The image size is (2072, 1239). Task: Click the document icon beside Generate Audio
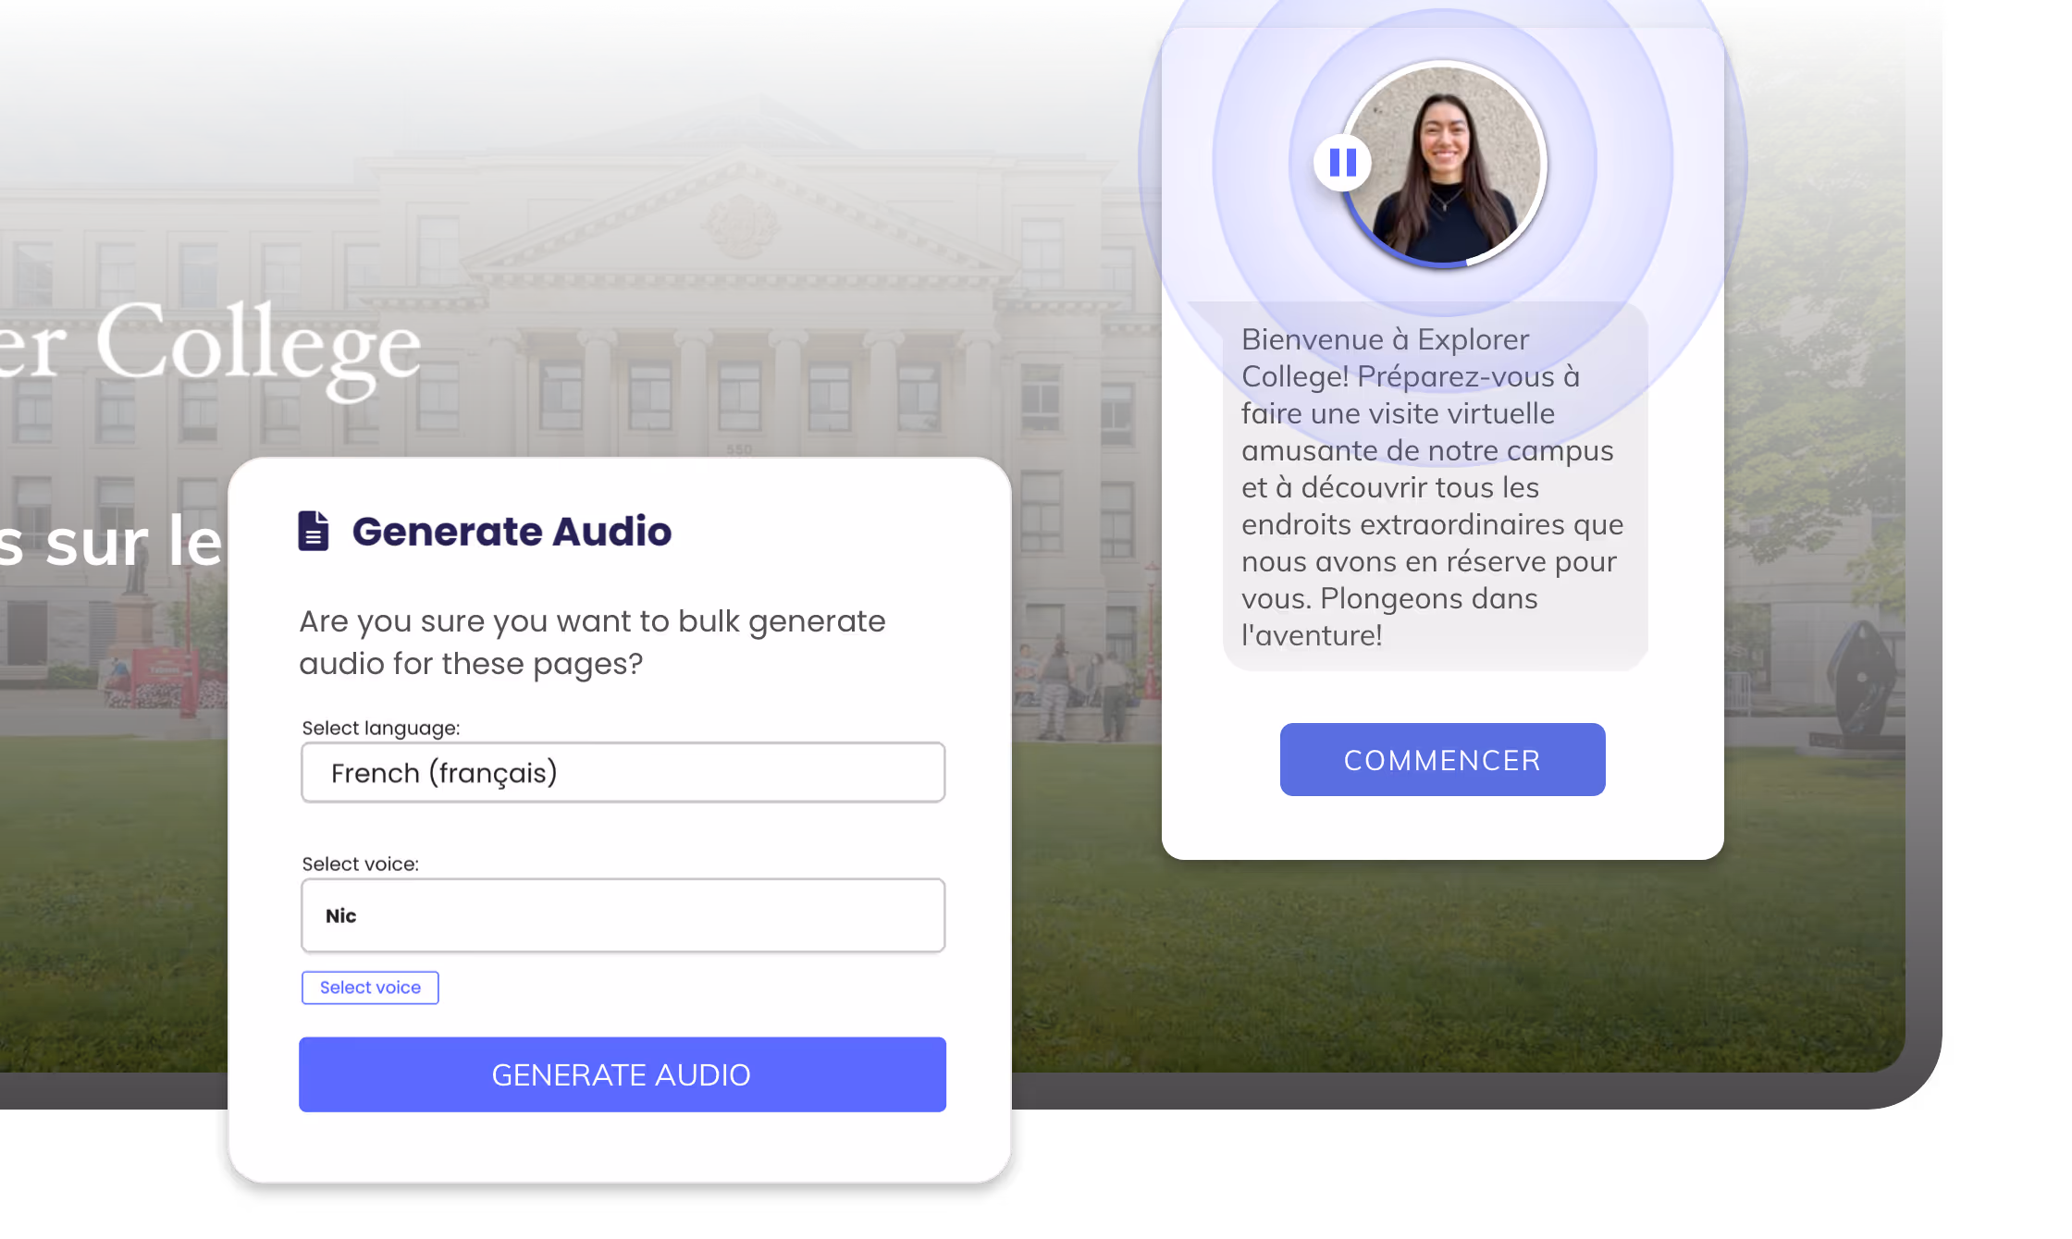(x=313, y=531)
